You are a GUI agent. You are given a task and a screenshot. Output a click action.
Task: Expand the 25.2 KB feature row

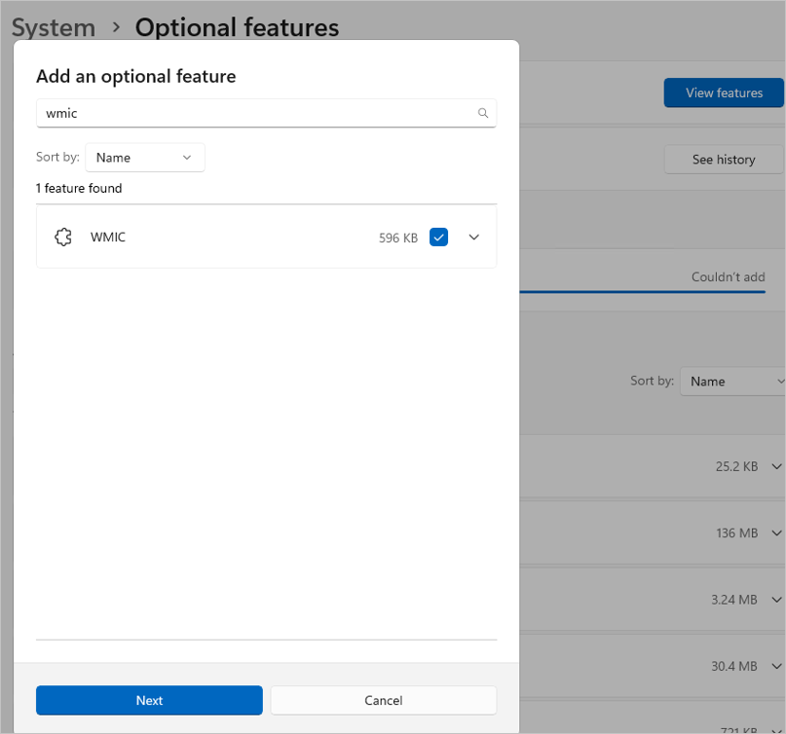(776, 466)
